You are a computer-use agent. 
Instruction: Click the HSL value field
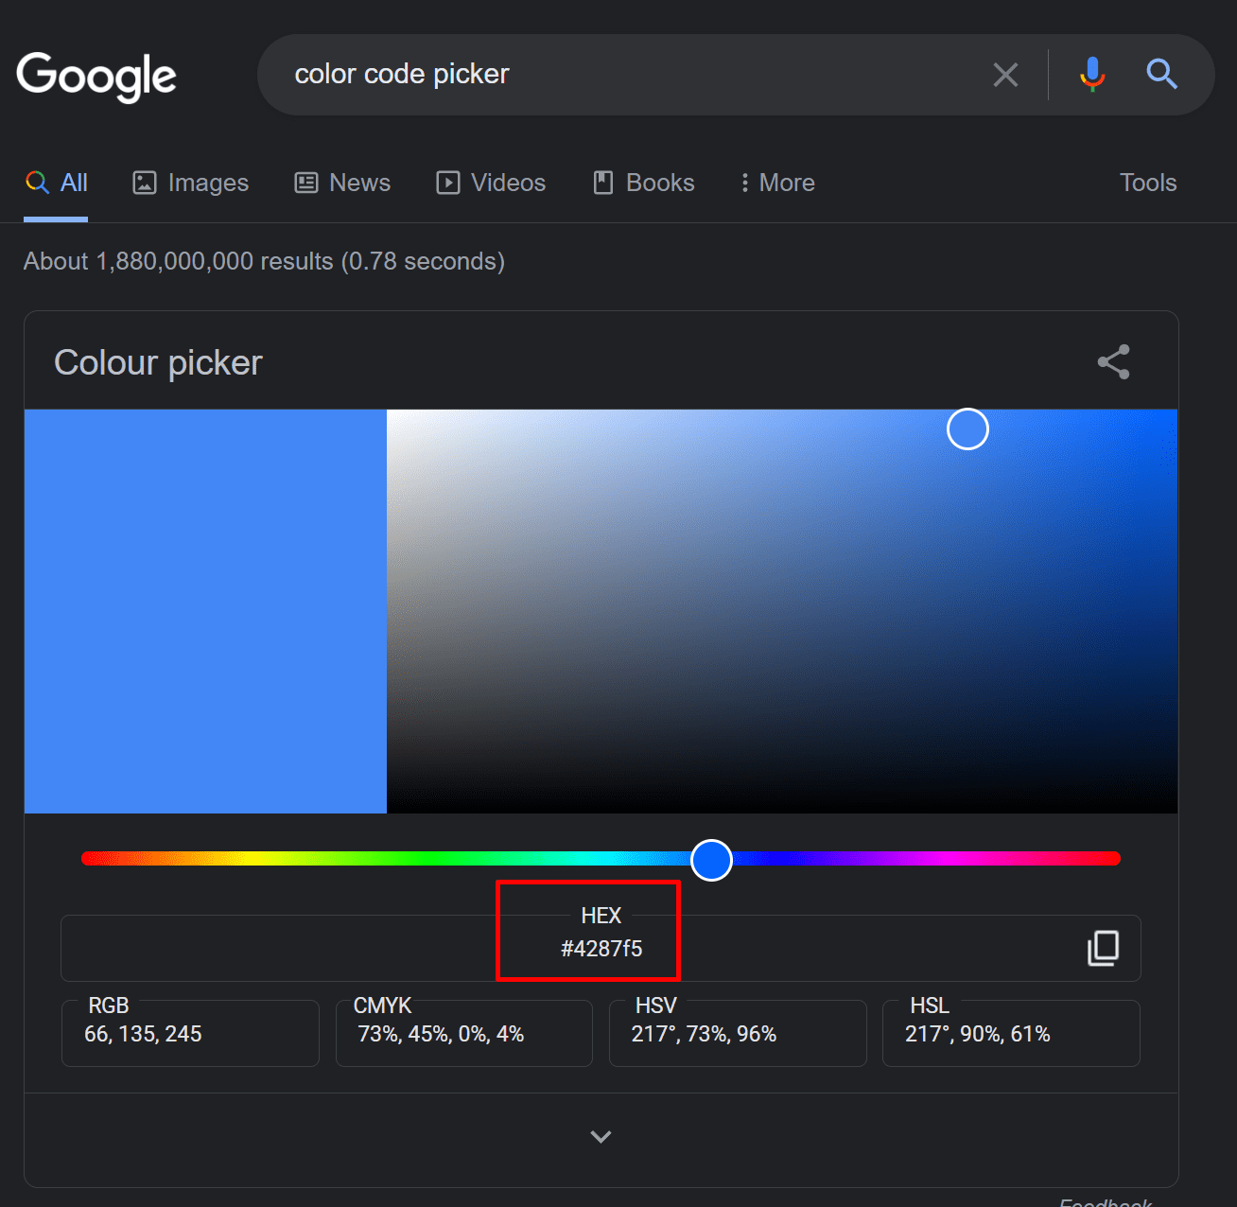coord(1010,1034)
